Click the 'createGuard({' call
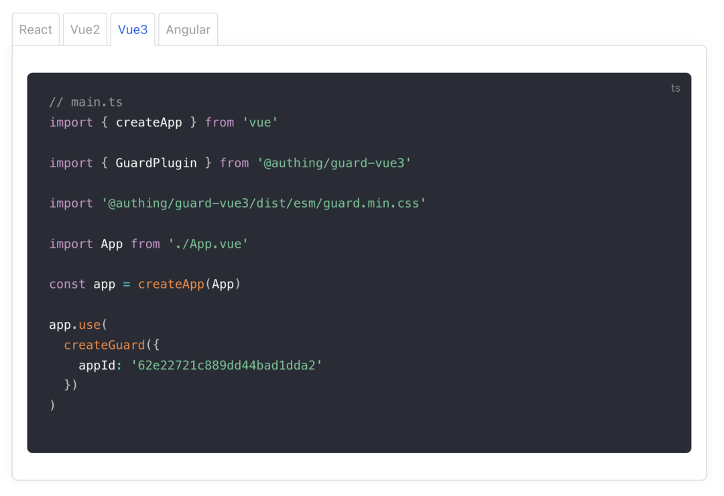 112,345
